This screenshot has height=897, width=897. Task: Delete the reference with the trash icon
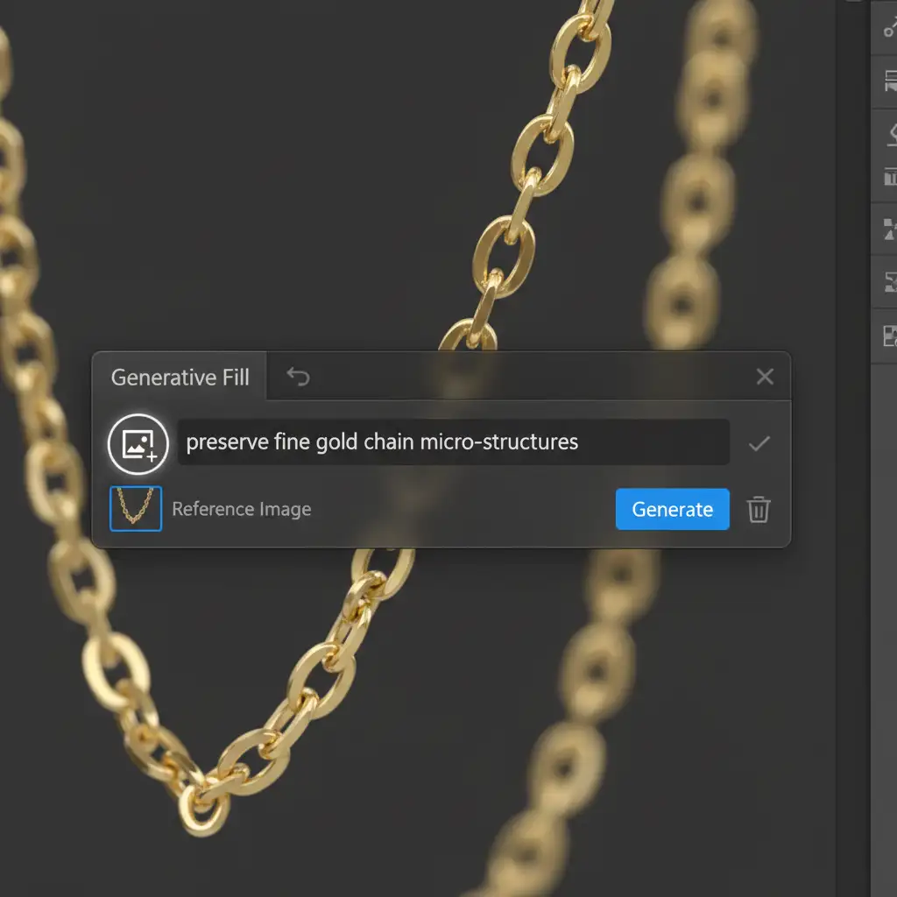click(x=759, y=510)
